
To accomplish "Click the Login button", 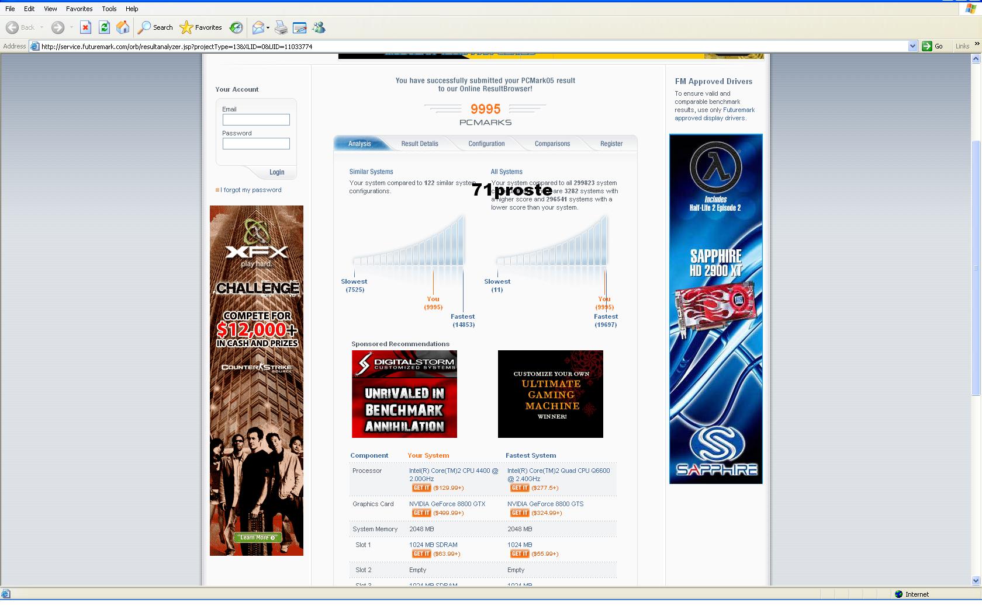I will click(276, 172).
